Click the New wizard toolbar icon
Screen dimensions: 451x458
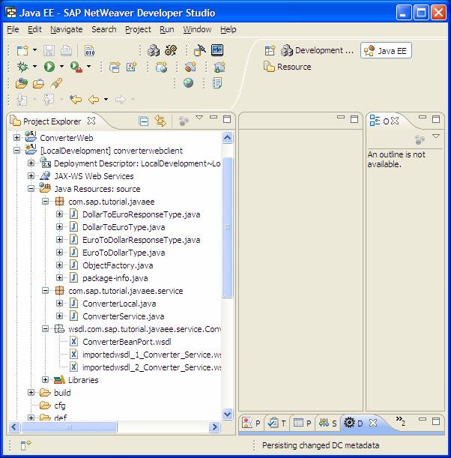pos(22,50)
